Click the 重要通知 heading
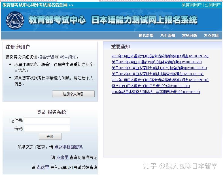Screen dimensions: 223x175 [120, 47]
